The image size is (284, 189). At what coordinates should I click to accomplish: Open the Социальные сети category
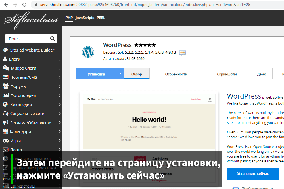tap(27, 113)
